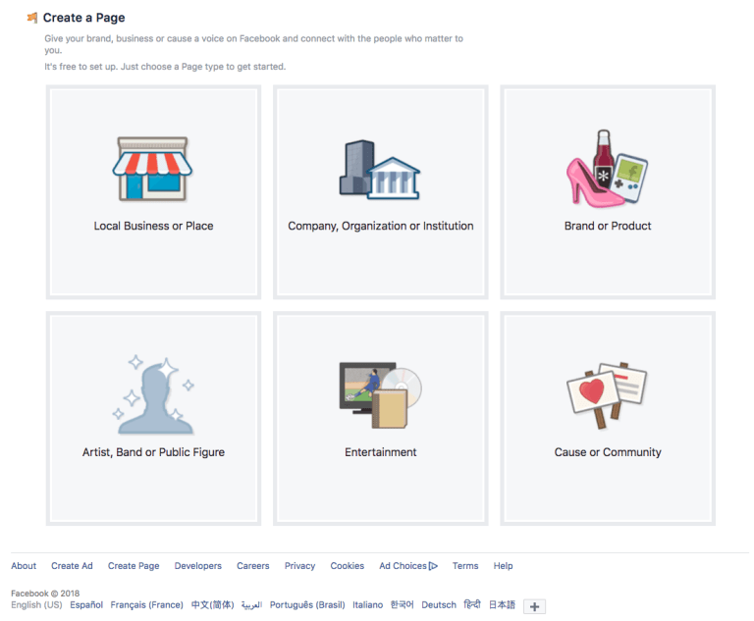This screenshot has width=754, height=621.
Task: Pick Artist, Band or Public Figure label
Action: (x=153, y=452)
